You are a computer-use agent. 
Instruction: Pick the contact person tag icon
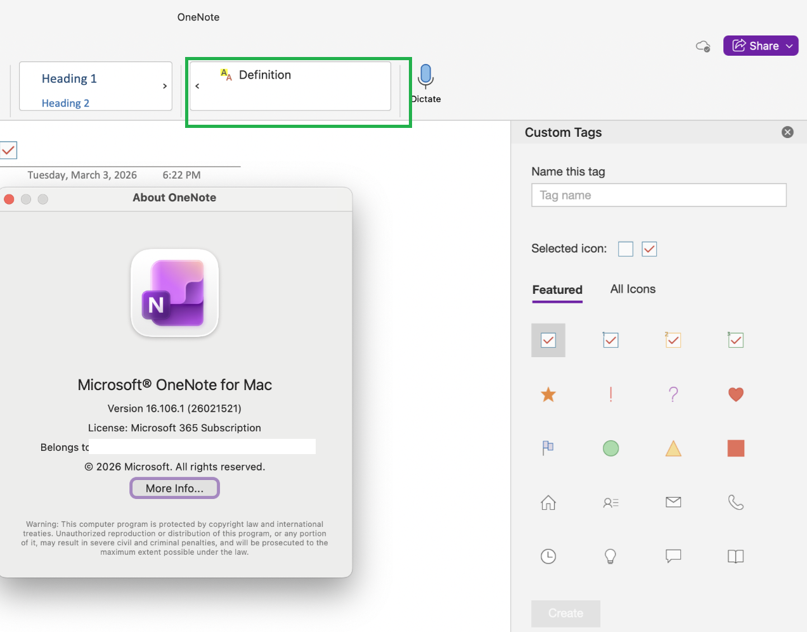[610, 503]
